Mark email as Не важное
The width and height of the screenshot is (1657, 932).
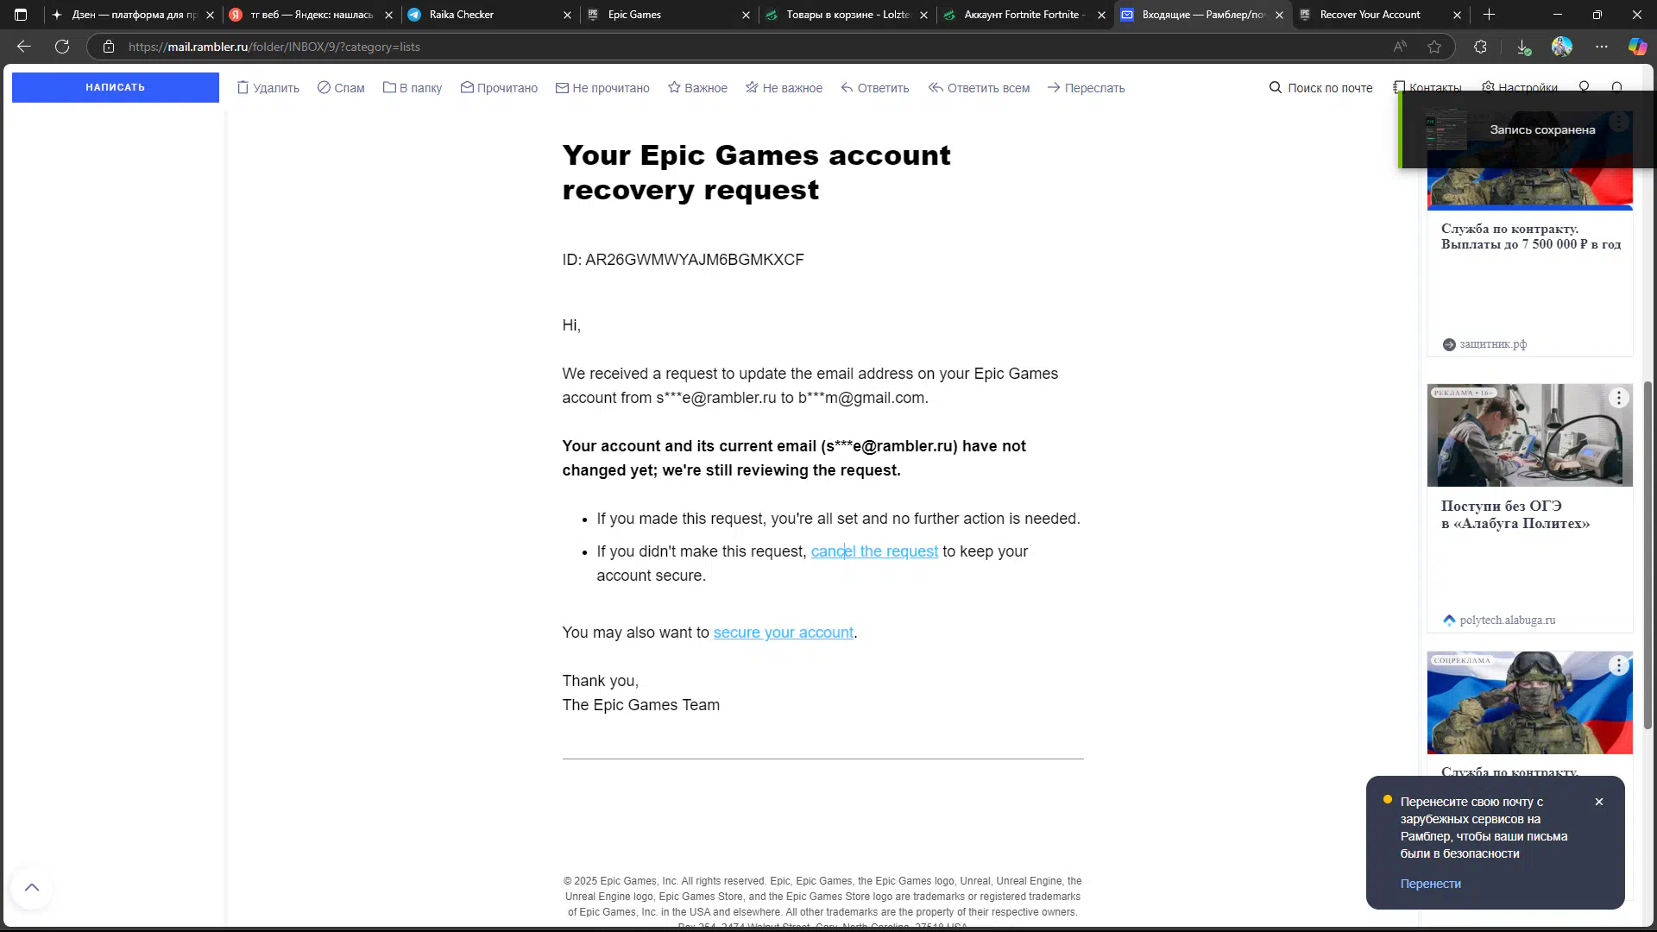[x=784, y=88]
